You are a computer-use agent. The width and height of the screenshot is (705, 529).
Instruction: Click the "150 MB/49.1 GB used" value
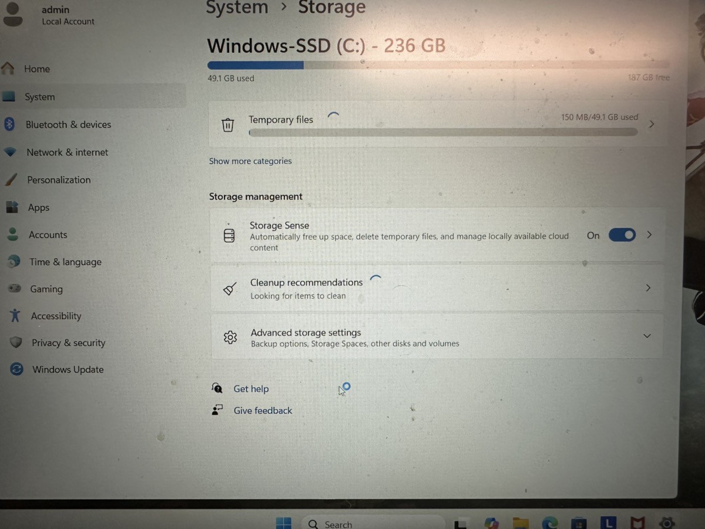pos(599,117)
